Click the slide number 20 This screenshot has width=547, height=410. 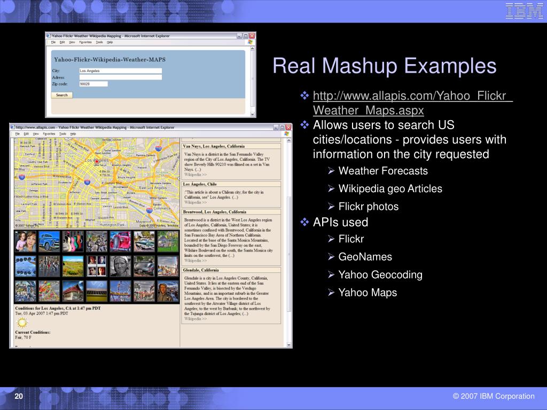pos(19,396)
